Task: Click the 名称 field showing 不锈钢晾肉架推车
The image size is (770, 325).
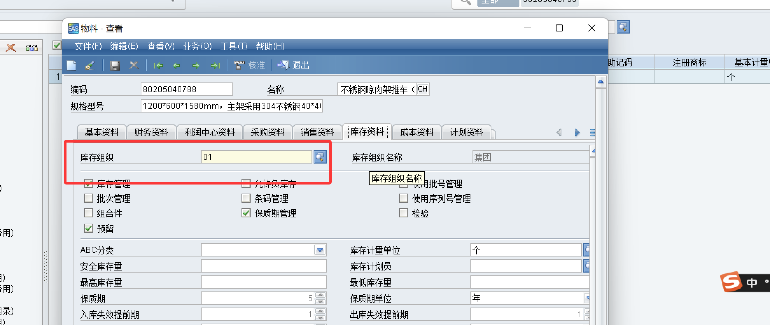Action: [x=377, y=89]
